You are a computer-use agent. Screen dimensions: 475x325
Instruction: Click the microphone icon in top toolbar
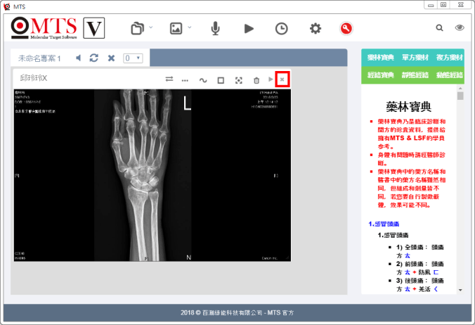pos(216,29)
